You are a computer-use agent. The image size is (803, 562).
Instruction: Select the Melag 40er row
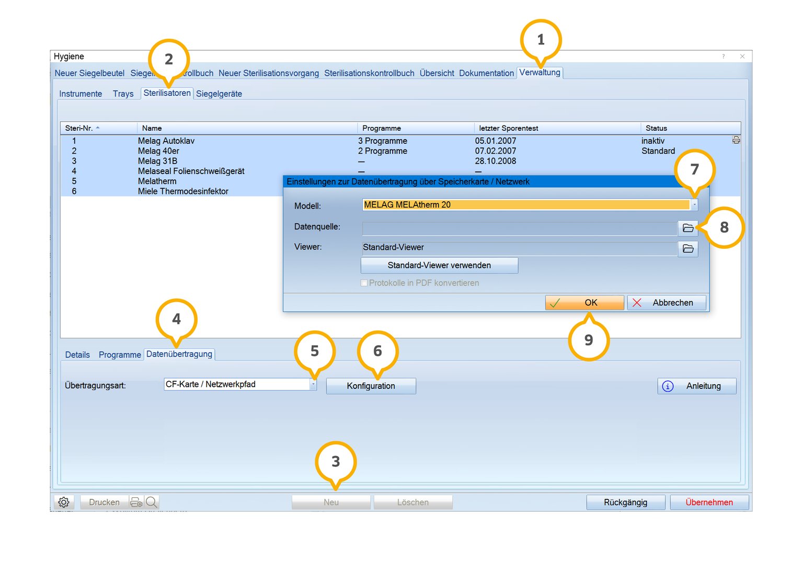pyautogui.click(x=158, y=151)
